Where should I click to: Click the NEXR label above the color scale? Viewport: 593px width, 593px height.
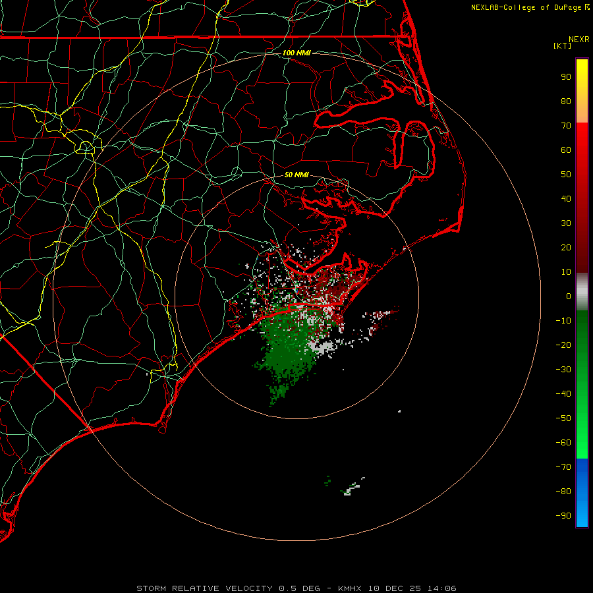(579, 40)
